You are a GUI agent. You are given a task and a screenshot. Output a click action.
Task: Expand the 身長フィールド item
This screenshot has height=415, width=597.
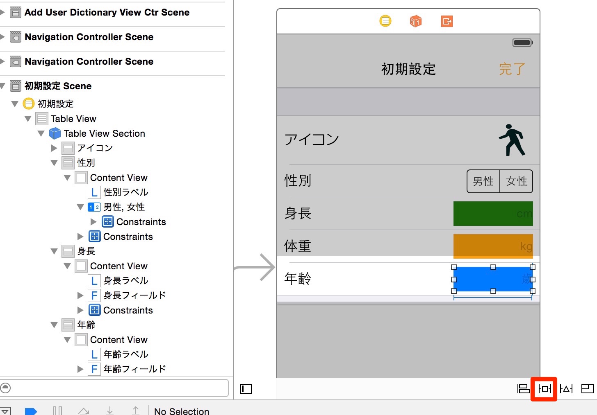[80, 295]
